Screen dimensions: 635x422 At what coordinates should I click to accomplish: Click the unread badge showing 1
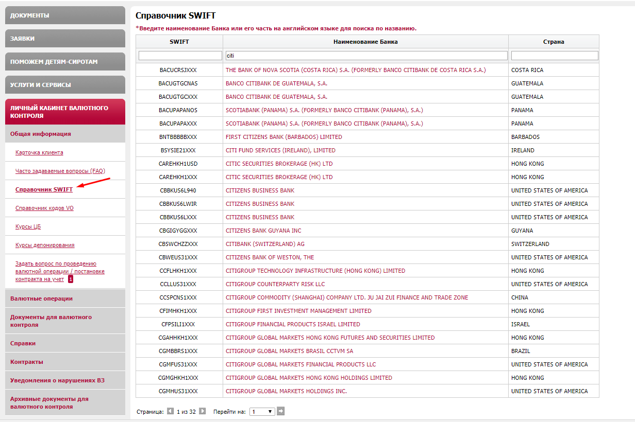click(x=70, y=279)
